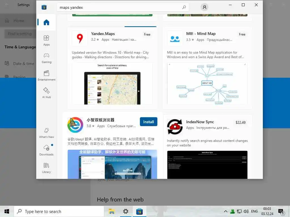The width and height of the screenshot is (290, 217).
Task: Open the notification center icon
Action: 281,212
